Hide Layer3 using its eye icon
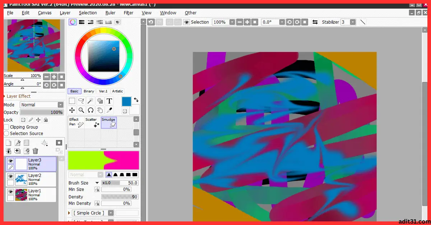Screen dimensions: 431x225 10,161
